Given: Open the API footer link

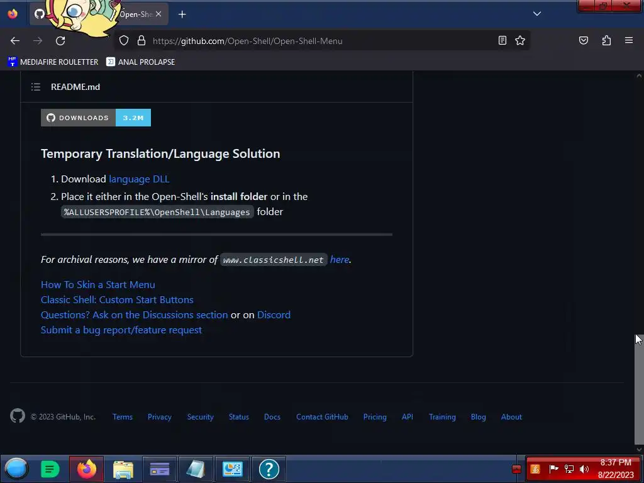Looking at the screenshot, I should (407, 417).
